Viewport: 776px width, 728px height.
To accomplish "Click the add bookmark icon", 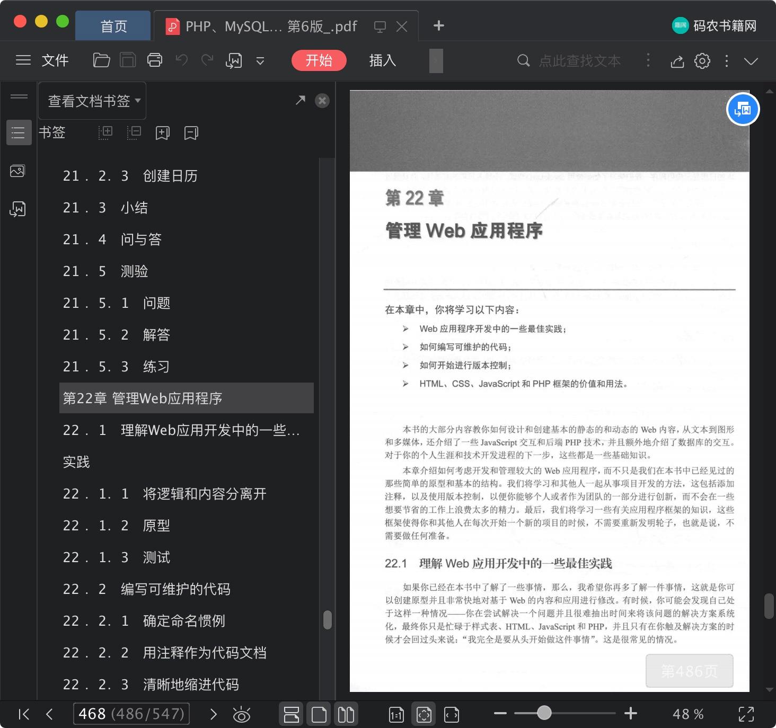I will pyautogui.click(x=163, y=133).
